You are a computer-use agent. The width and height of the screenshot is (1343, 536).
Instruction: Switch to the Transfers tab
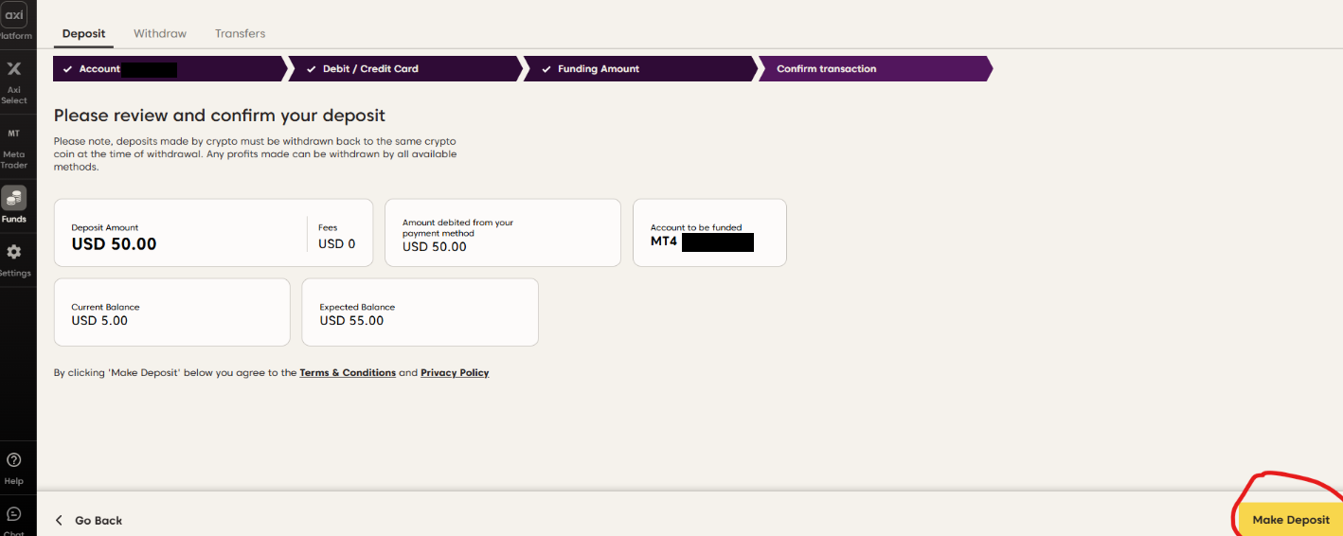click(240, 33)
